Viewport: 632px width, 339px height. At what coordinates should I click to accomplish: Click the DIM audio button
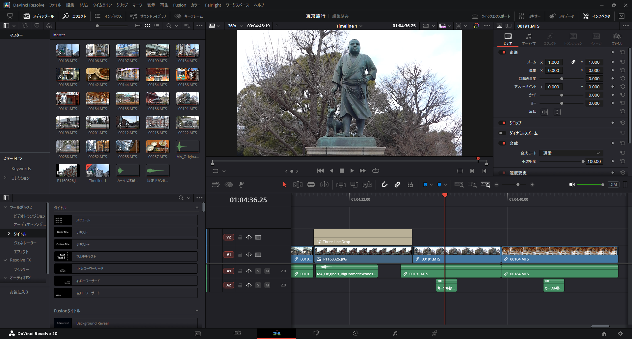[613, 185]
